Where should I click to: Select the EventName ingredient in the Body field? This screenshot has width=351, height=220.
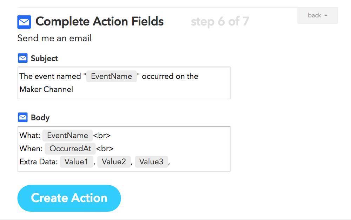tap(67, 136)
